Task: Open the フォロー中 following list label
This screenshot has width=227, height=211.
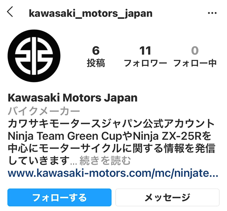Action: click(195, 63)
